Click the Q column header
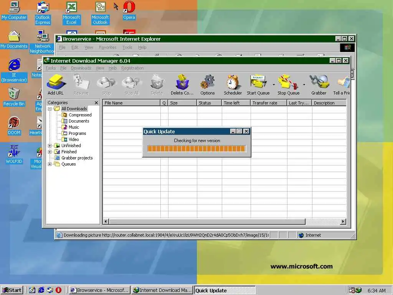Viewport: 393px width, 295px height. click(x=164, y=103)
